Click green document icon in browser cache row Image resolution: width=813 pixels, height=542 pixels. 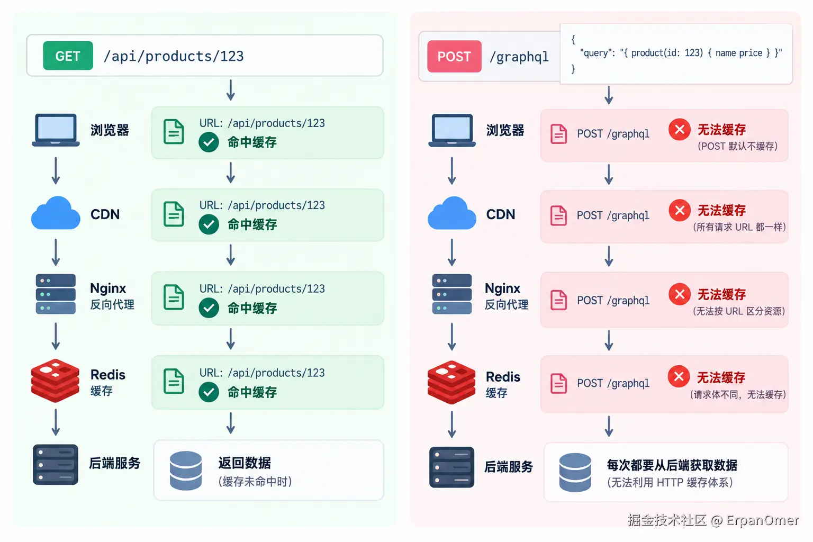[174, 132]
